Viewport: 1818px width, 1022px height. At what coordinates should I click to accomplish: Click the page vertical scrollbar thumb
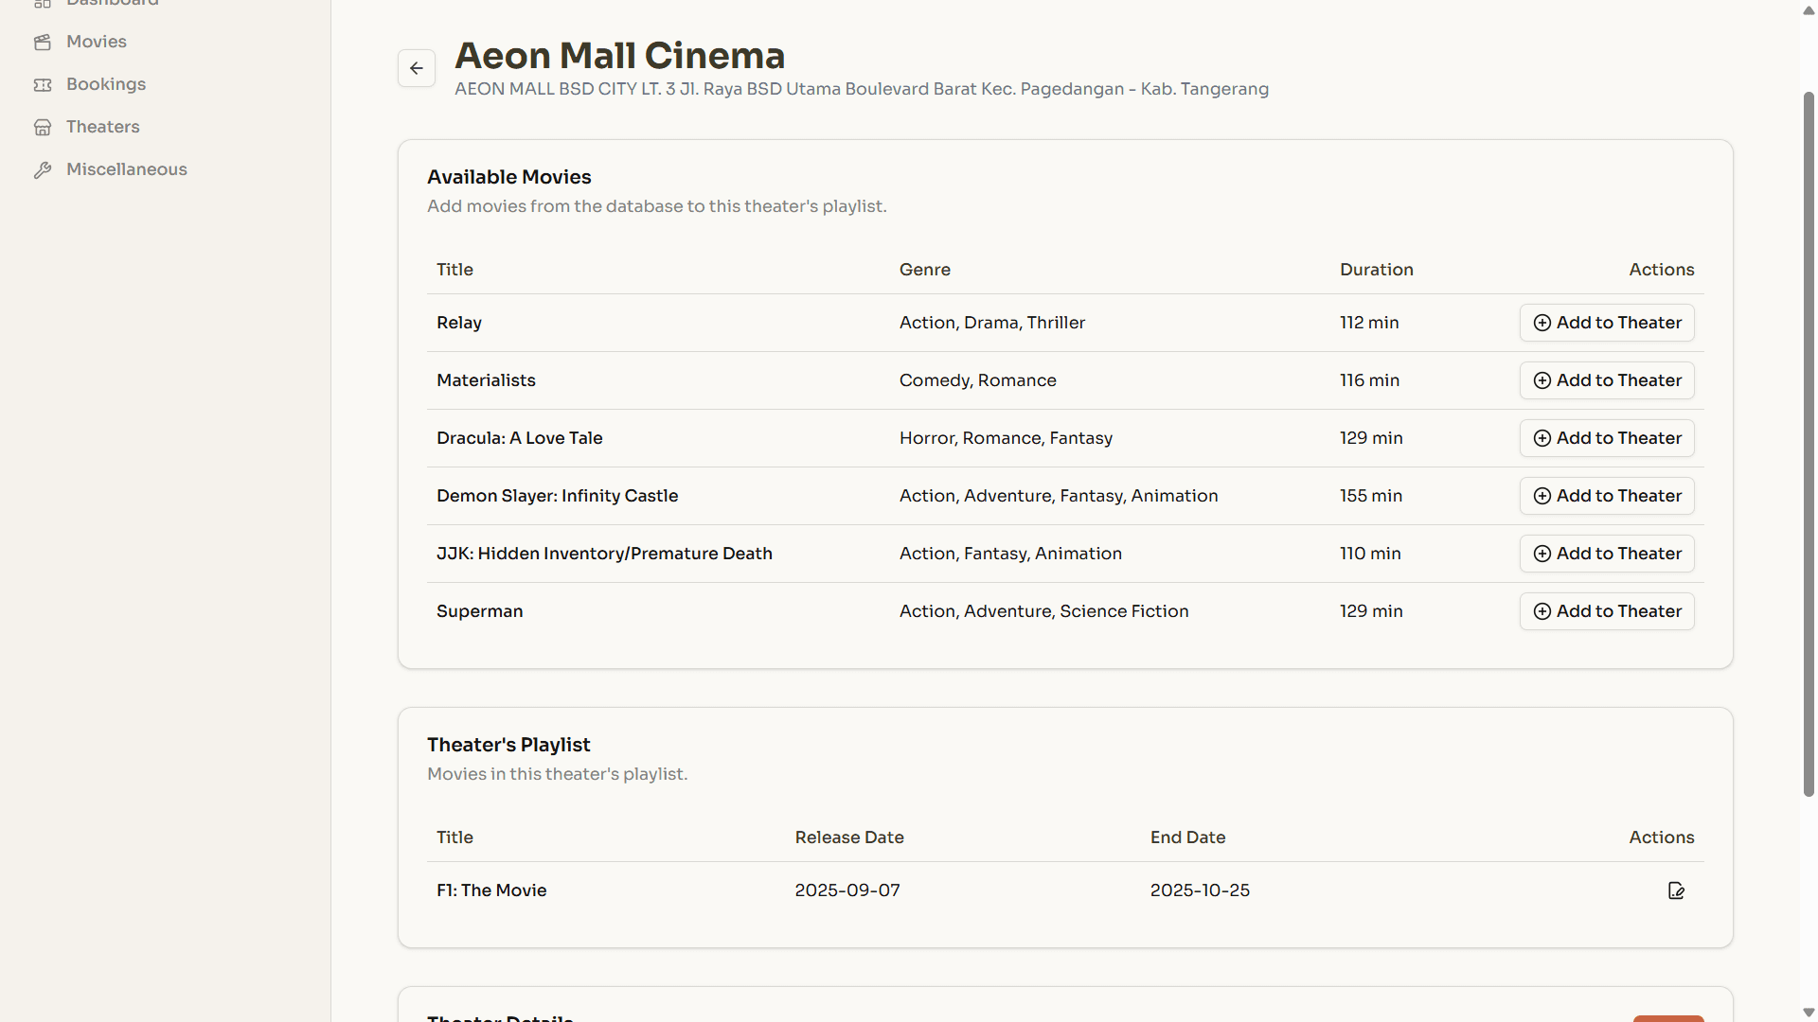pos(1809,445)
